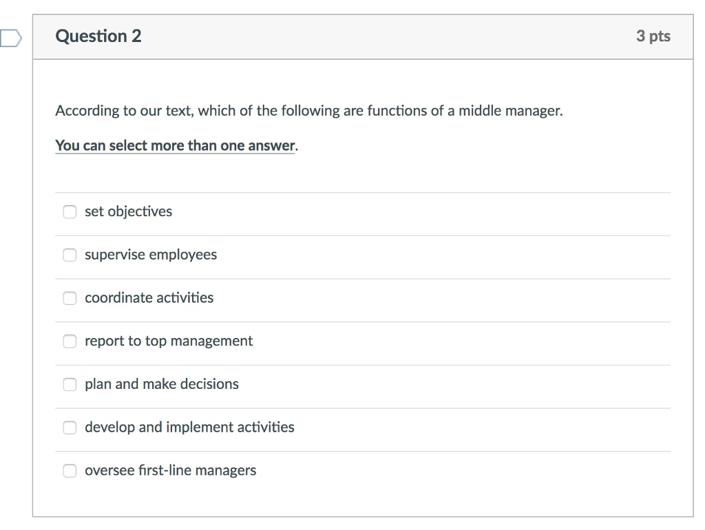
Task: Click the "supervise employees" answer text
Action: 151,255
